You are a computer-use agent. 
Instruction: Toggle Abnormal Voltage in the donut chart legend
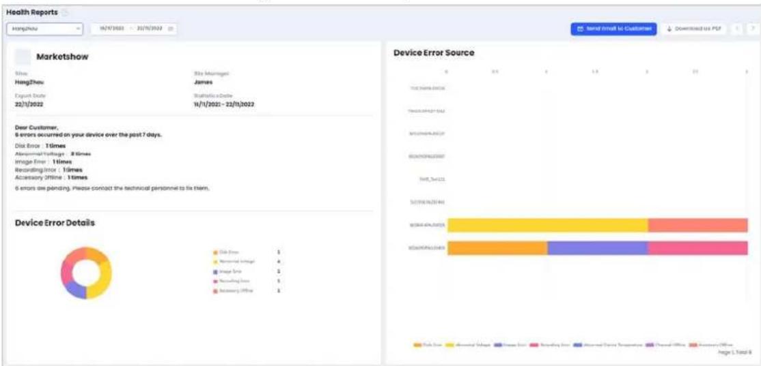(x=234, y=262)
